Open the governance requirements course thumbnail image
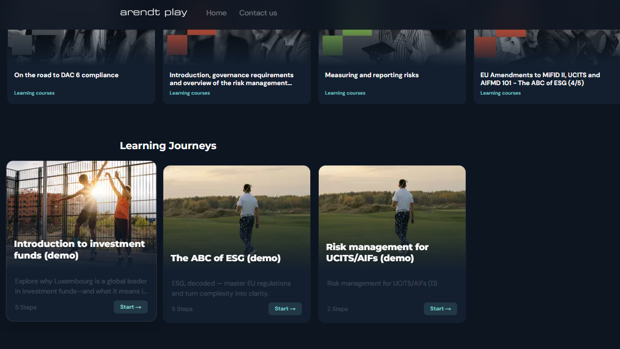Viewport: 620px width, 349px height. [x=237, y=47]
